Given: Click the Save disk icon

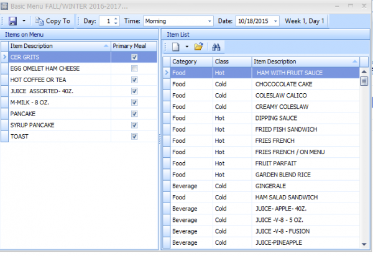Looking at the screenshot, I should [12, 21].
